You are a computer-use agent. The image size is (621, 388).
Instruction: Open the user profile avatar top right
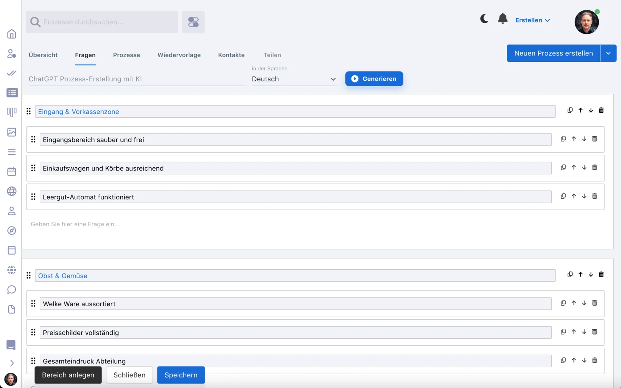587,22
